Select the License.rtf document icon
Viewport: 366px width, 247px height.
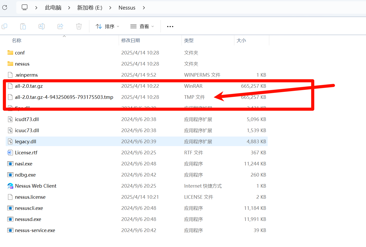tap(10, 153)
